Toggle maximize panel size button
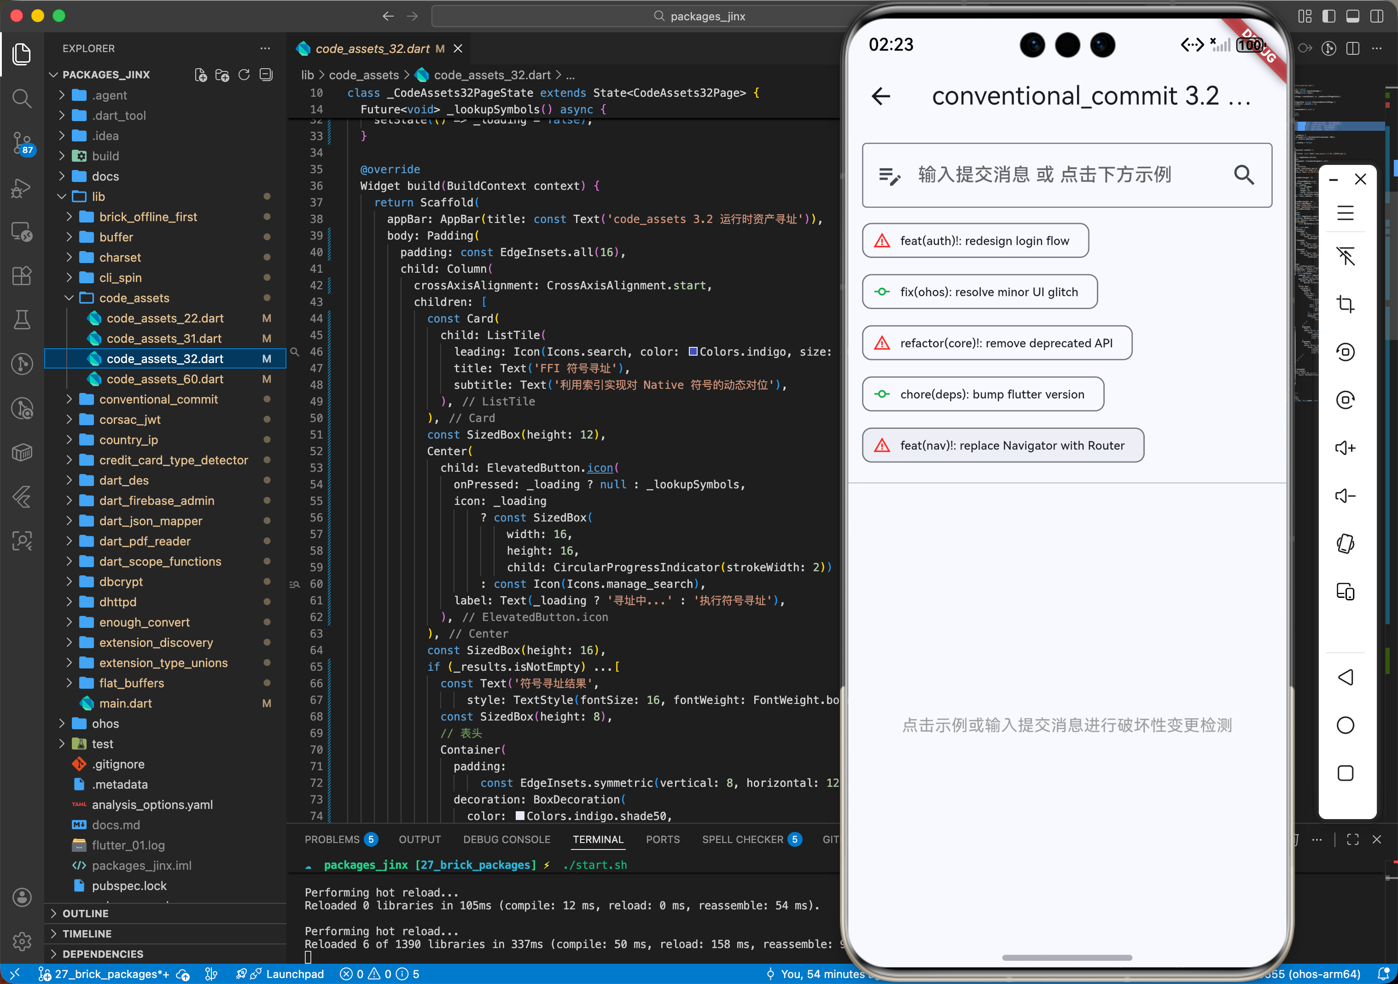Image resolution: width=1398 pixels, height=984 pixels. click(x=1352, y=840)
